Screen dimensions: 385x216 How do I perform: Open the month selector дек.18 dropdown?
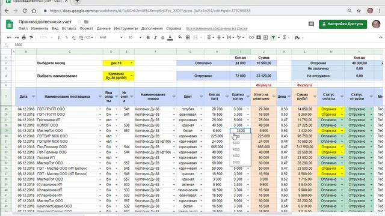pos(131,63)
